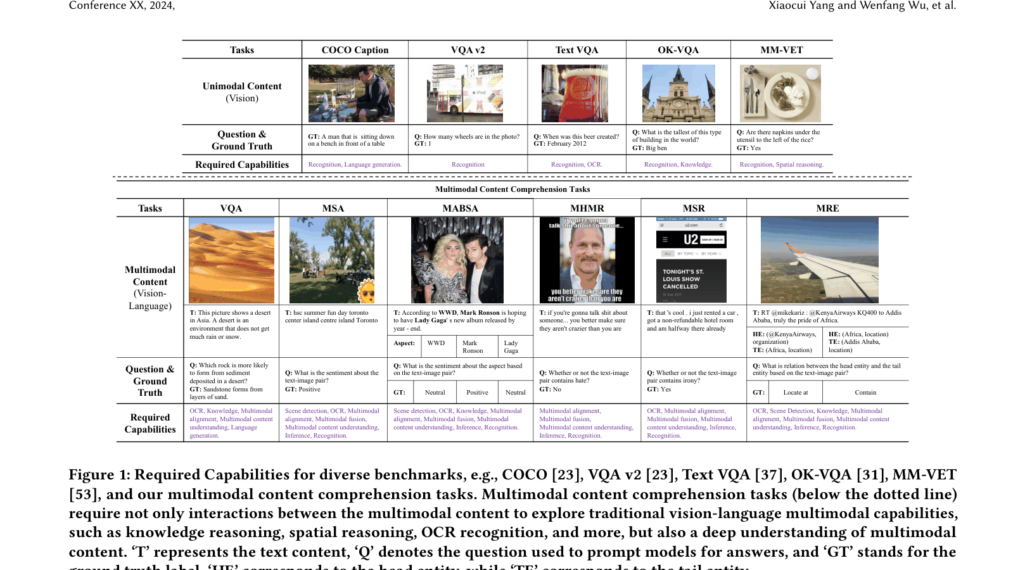This screenshot has height=570, width=1025.
Task: Open the OK-VQA citation [31]
Action: coord(870,475)
